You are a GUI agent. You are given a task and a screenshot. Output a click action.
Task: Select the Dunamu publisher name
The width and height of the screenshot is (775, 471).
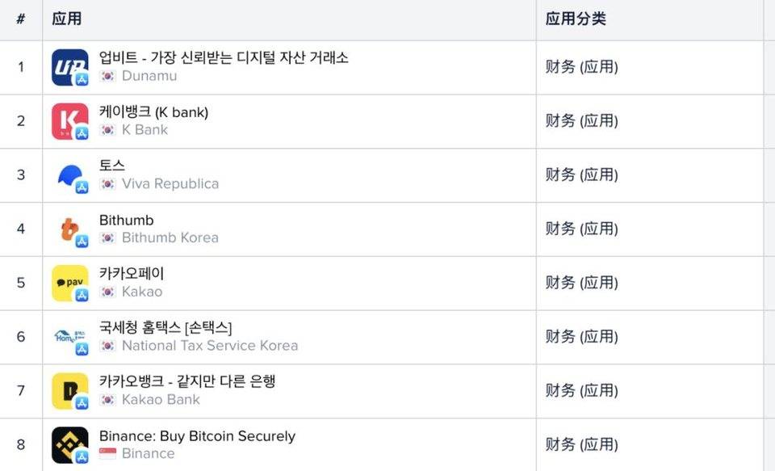pos(149,76)
